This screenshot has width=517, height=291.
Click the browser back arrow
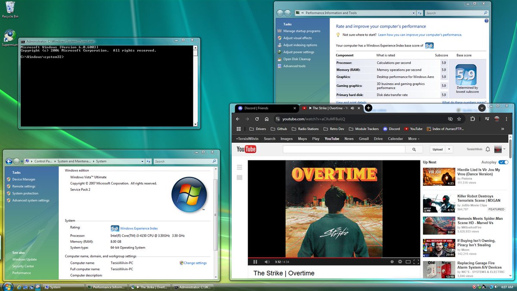237,119
